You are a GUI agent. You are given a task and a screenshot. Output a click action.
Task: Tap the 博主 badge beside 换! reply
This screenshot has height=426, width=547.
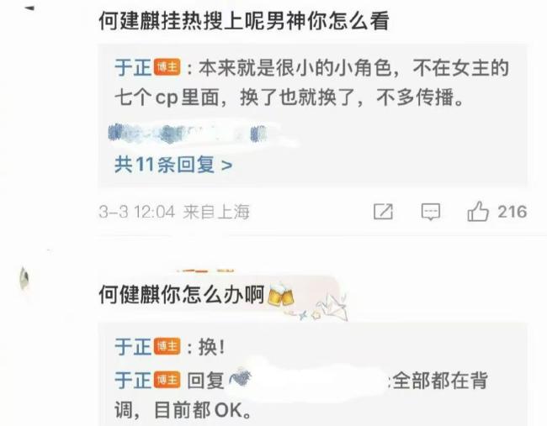click(167, 346)
